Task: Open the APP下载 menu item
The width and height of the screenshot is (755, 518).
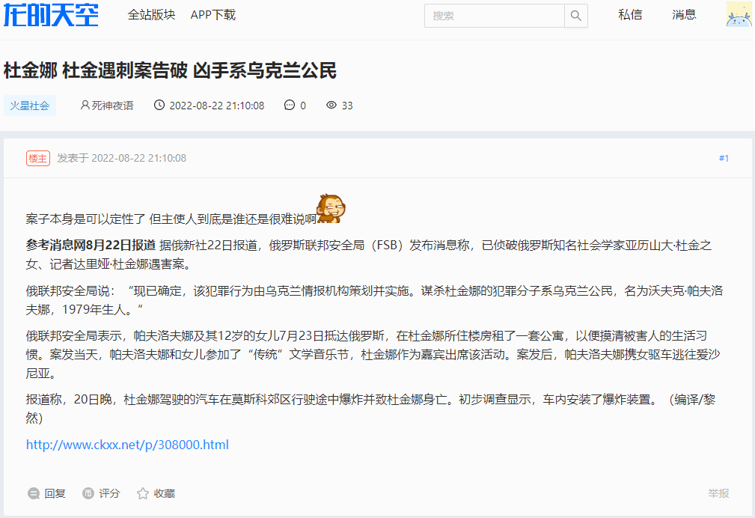Action: [x=213, y=15]
